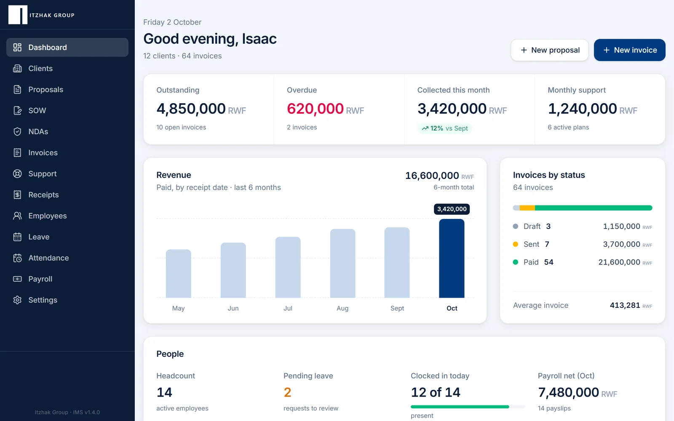
Task: Click the plus icon in New invoice
Action: [x=607, y=50]
